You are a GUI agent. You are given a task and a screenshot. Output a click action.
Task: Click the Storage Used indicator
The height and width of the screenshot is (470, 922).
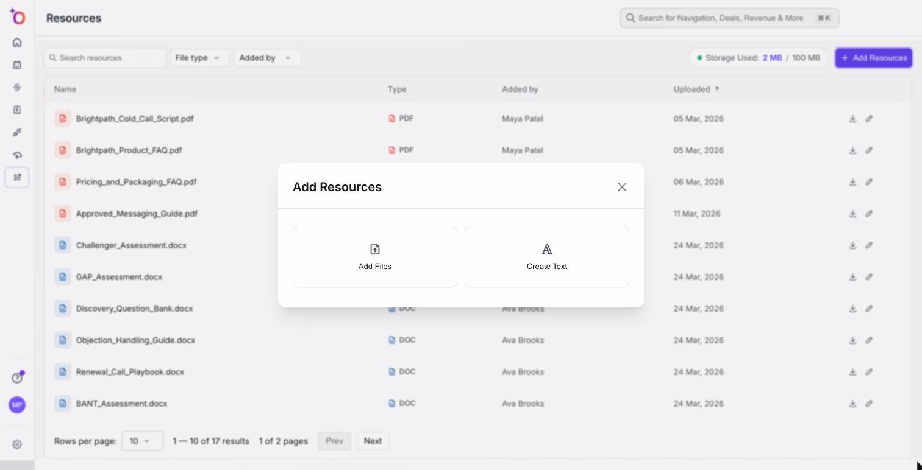tap(759, 58)
